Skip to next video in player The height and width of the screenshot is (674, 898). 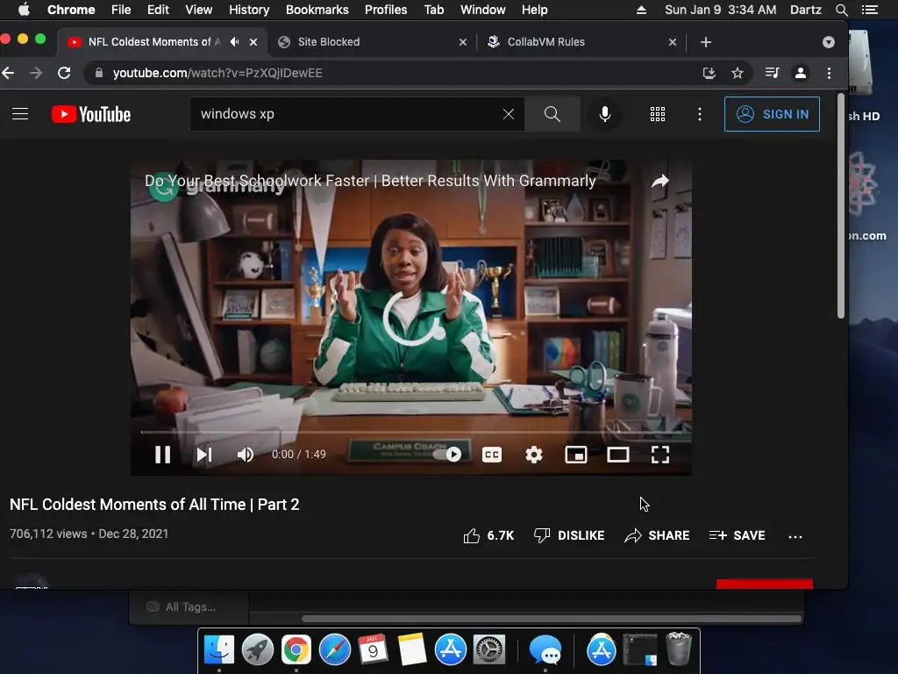pos(204,455)
